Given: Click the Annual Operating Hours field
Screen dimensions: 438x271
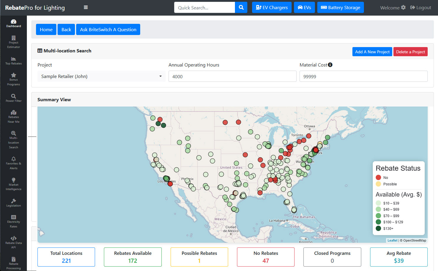Looking at the screenshot, I should (x=233, y=76).
